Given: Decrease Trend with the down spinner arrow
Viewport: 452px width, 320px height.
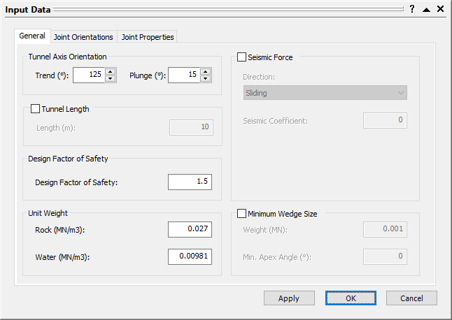Looking at the screenshot, I should pos(110,78).
